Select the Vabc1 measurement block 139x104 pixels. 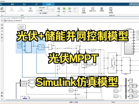coord(126,65)
